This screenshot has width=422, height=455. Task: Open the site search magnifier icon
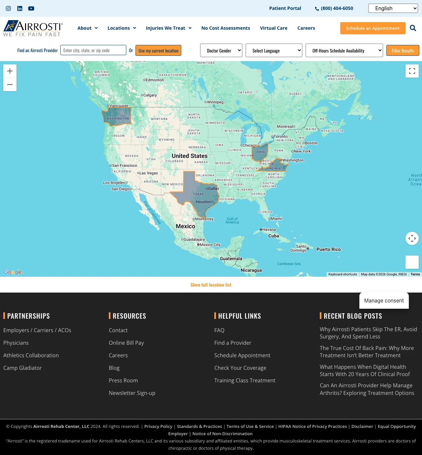click(x=413, y=28)
